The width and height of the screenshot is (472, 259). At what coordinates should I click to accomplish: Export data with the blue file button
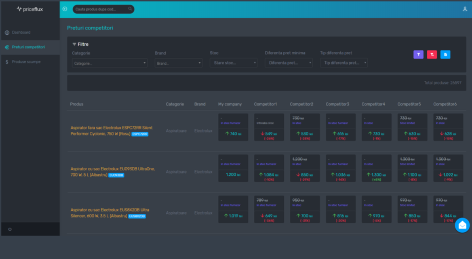[445, 55]
